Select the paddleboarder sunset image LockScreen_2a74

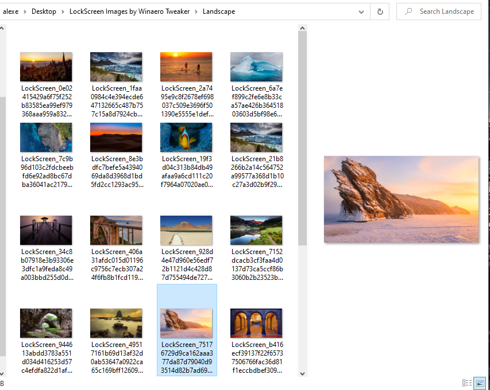tap(186, 66)
